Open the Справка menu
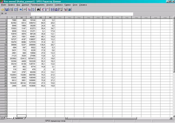The height and width of the screenshot is (123, 175). pos(83,5)
